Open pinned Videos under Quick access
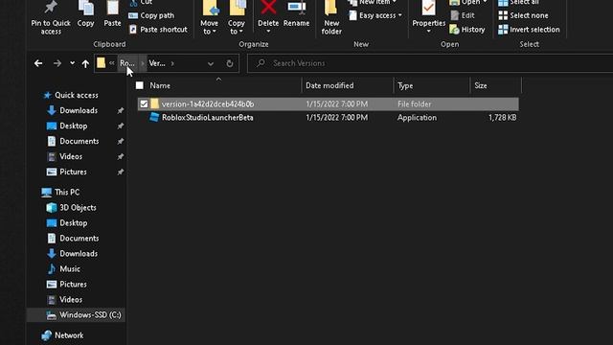 click(71, 156)
